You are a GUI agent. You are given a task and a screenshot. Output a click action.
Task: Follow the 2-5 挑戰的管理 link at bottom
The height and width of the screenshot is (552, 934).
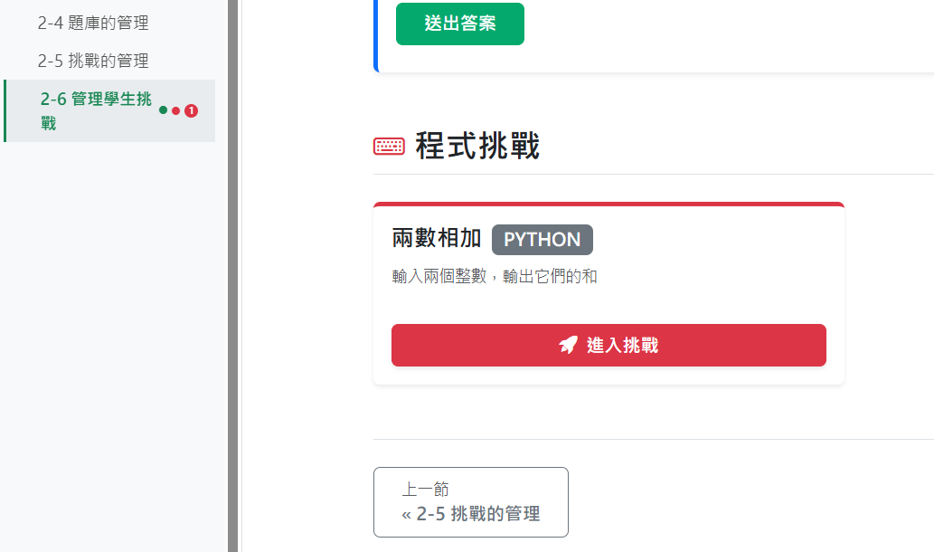(477, 515)
